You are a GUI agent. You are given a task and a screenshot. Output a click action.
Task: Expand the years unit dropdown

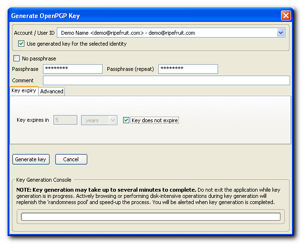[99, 120]
